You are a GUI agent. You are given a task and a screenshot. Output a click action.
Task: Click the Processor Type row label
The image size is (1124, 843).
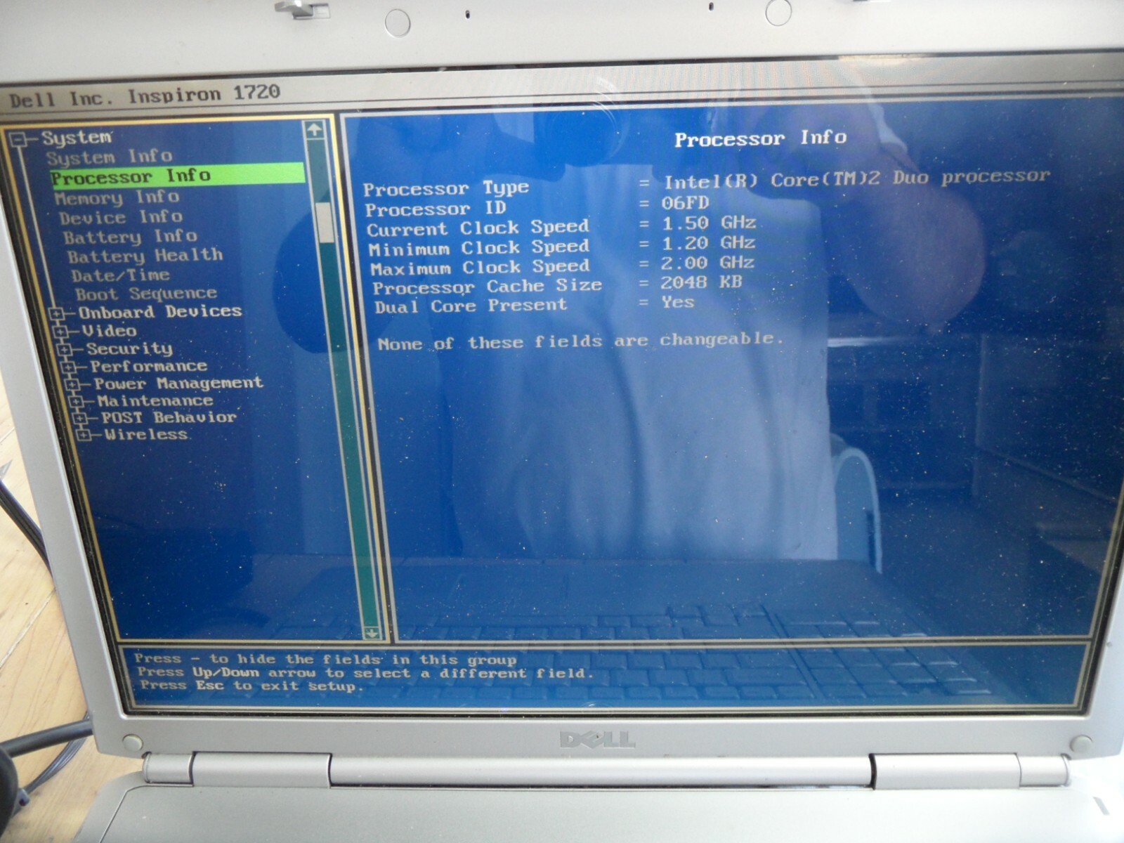pos(446,188)
